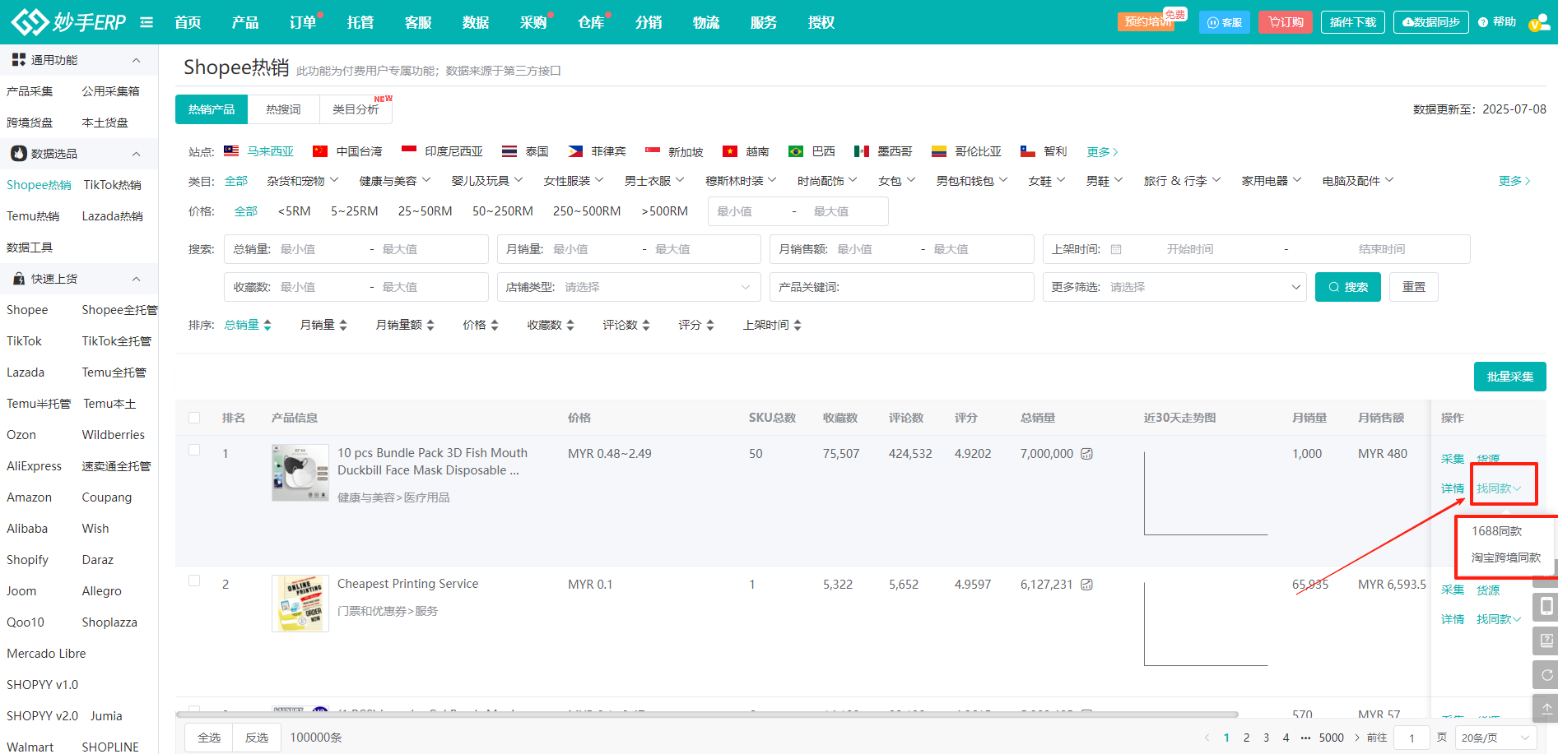Select Thailand flag site 泰国
The height and width of the screenshot is (754, 1558).
525,151
